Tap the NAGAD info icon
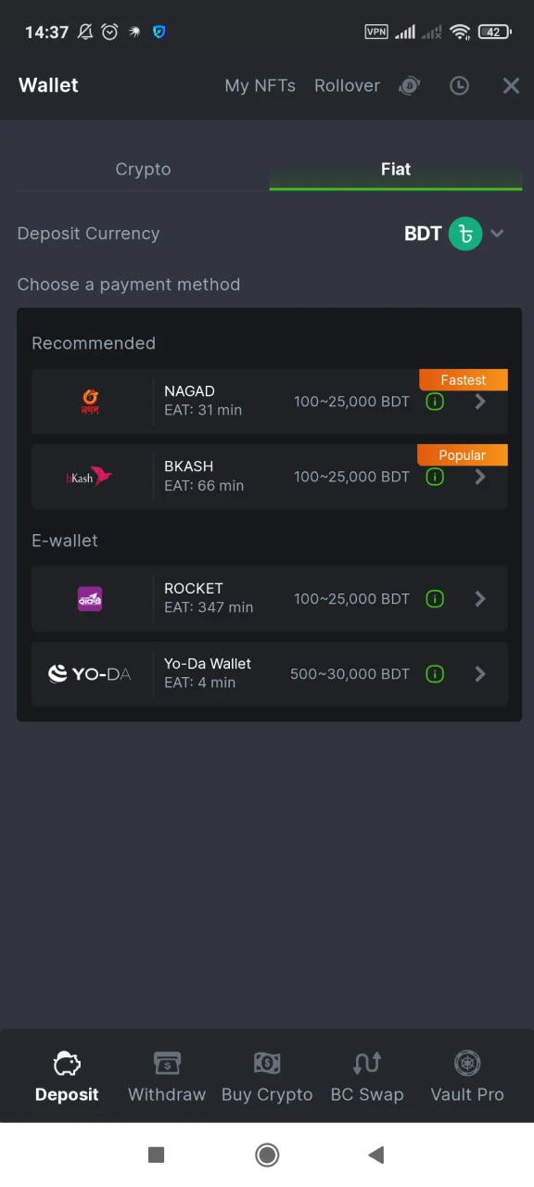Viewport: 534px width, 1187px height. 435,402
